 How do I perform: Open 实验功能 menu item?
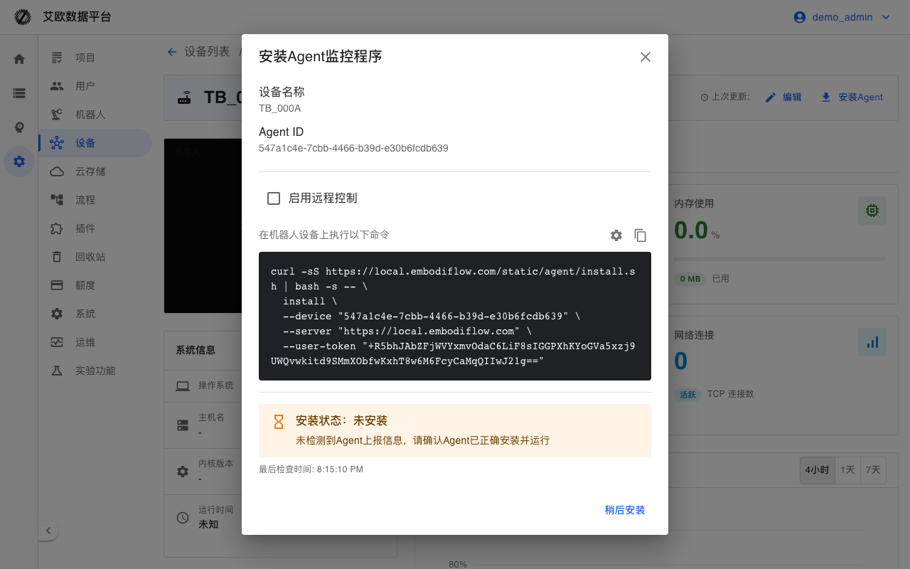click(95, 371)
